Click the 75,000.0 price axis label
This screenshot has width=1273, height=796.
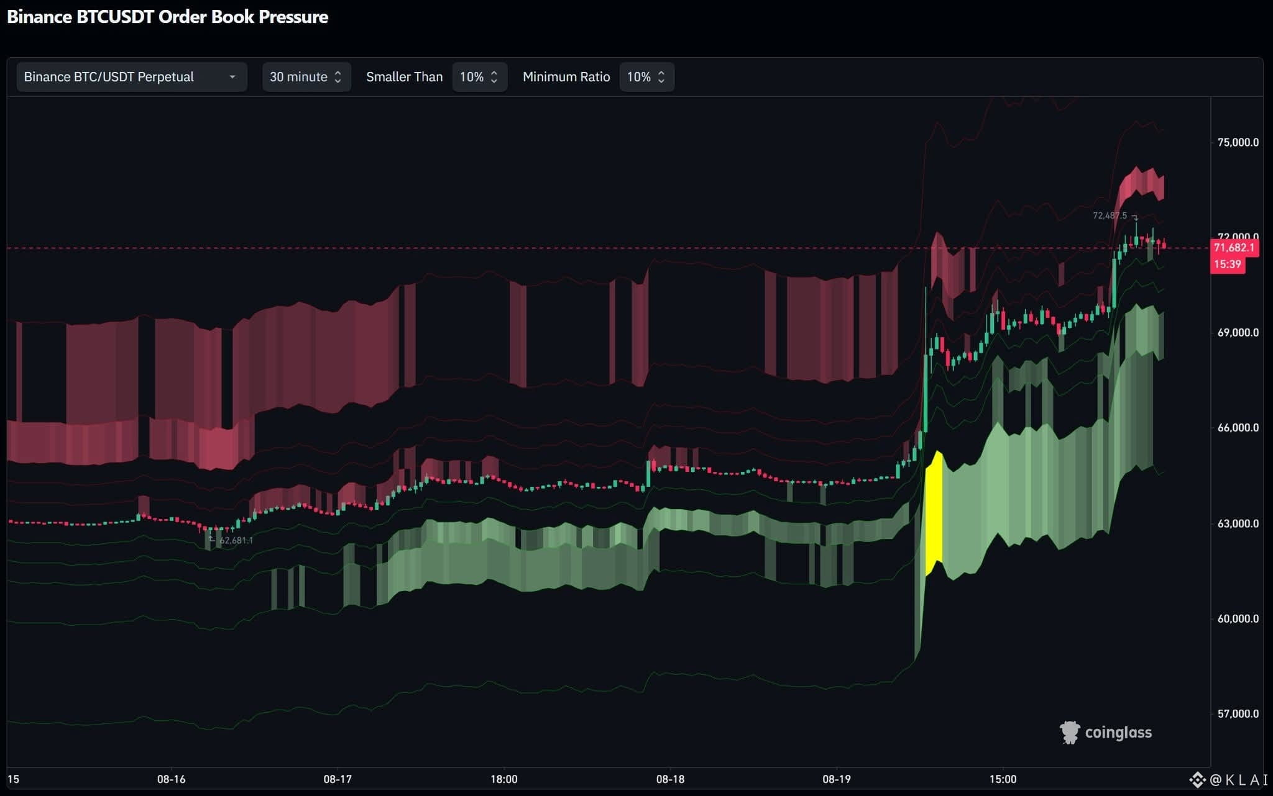1238,142
